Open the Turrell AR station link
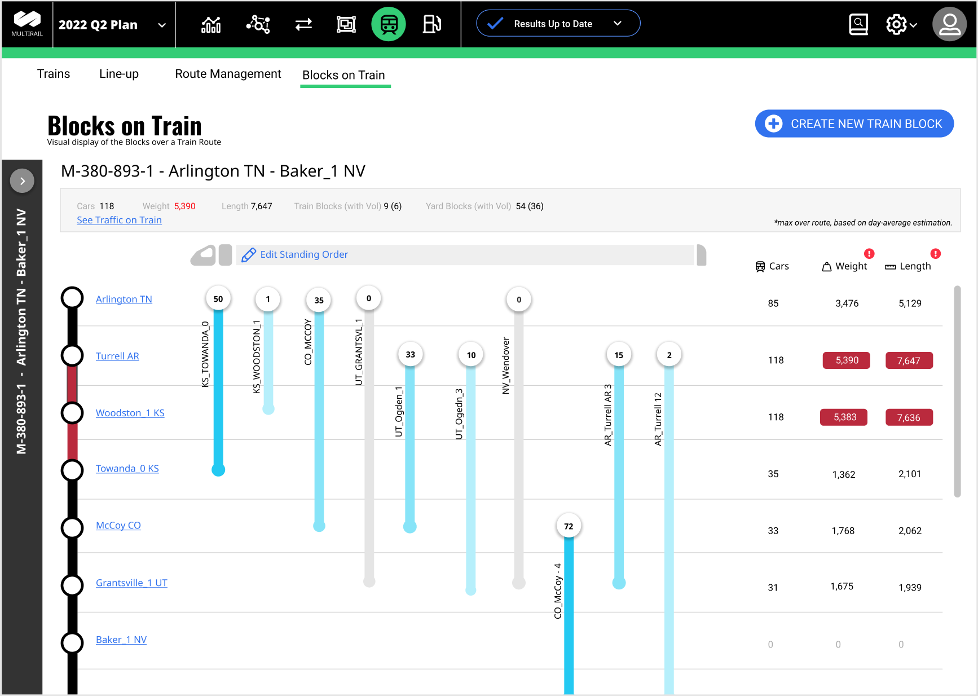978x696 pixels. [117, 356]
